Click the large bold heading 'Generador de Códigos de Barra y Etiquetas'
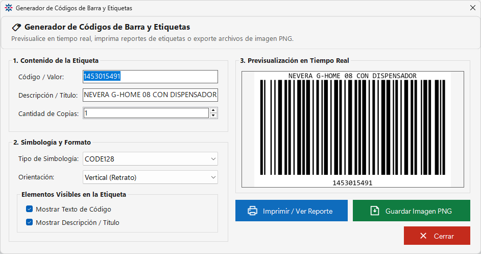This screenshot has height=254, width=481. point(107,27)
